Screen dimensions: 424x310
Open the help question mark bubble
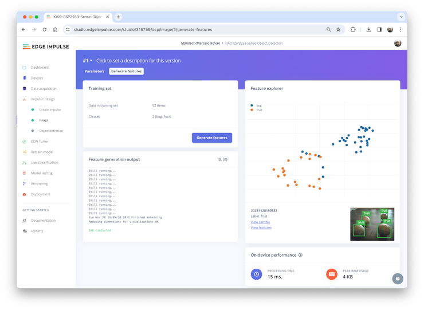pos(398,278)
